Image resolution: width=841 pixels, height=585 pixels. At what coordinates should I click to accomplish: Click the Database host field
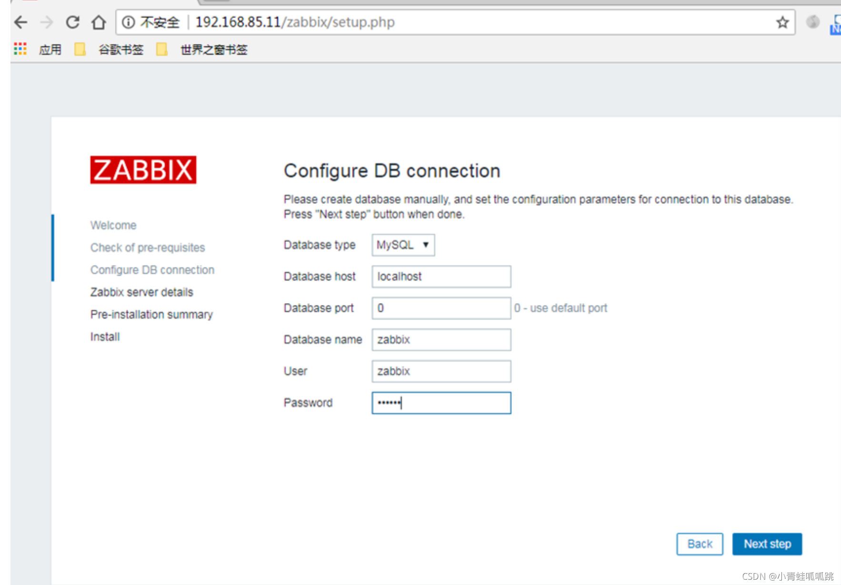coord(441,276)
